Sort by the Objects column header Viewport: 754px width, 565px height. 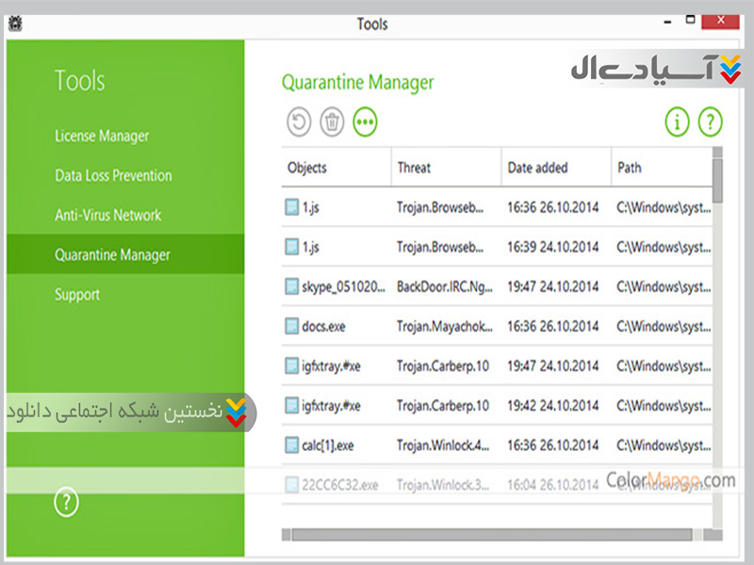tap(307, 168)
